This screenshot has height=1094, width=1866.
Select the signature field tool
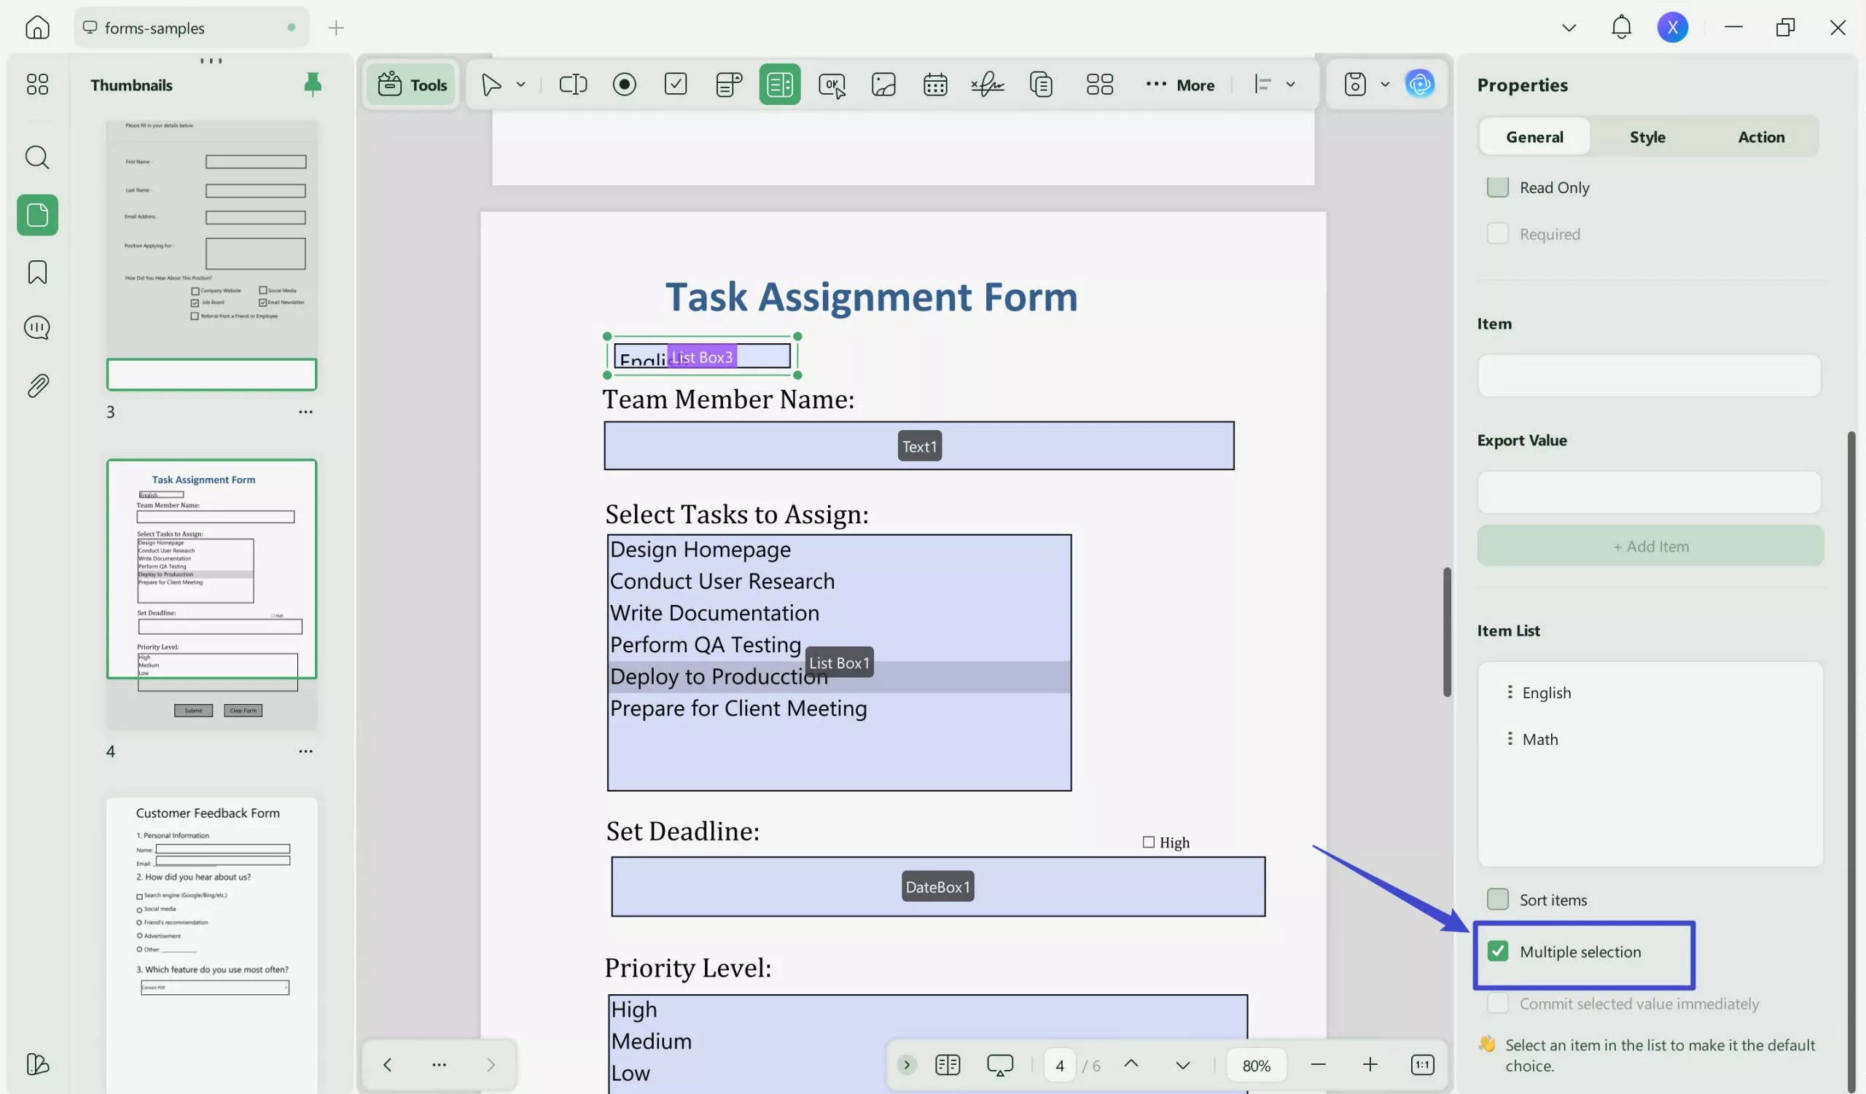coord(987,85)
